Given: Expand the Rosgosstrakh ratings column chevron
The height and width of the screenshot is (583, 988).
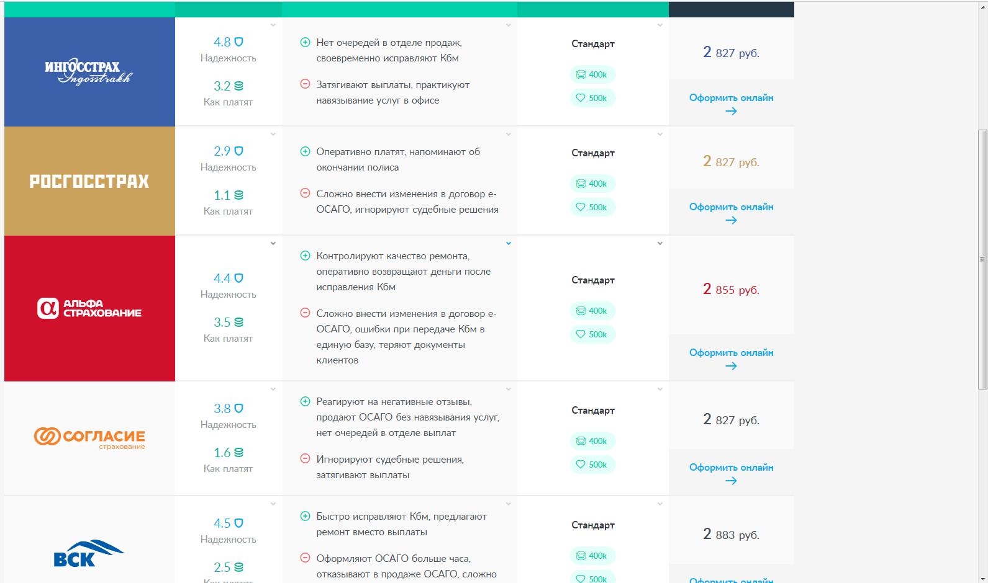Looking at the screenshot, I should [x=273, y=135].
